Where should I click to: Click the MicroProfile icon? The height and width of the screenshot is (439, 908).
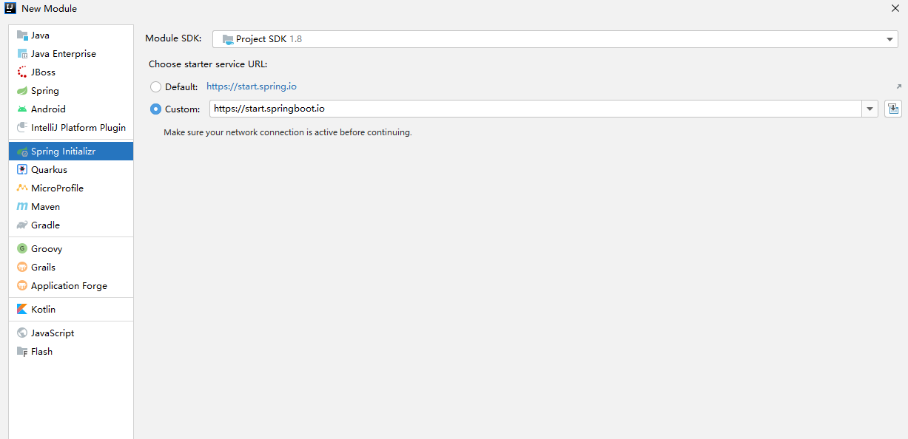coord(22,188)
